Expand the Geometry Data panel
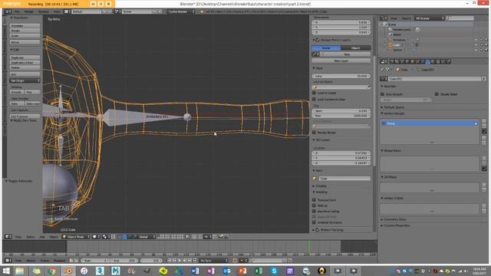Viewport: 491px width, 276px height. coord(394,219)
